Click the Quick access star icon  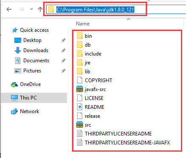15,30
